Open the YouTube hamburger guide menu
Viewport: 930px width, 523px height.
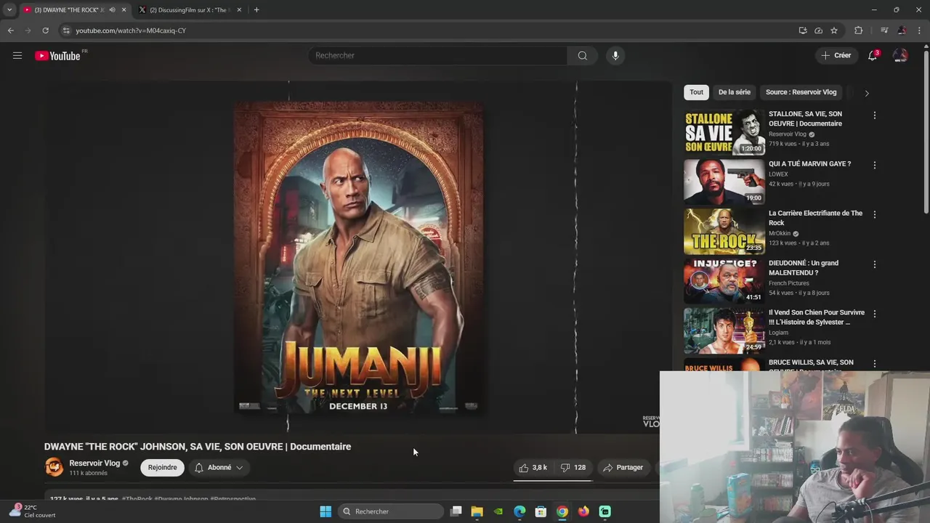point(17,55)
